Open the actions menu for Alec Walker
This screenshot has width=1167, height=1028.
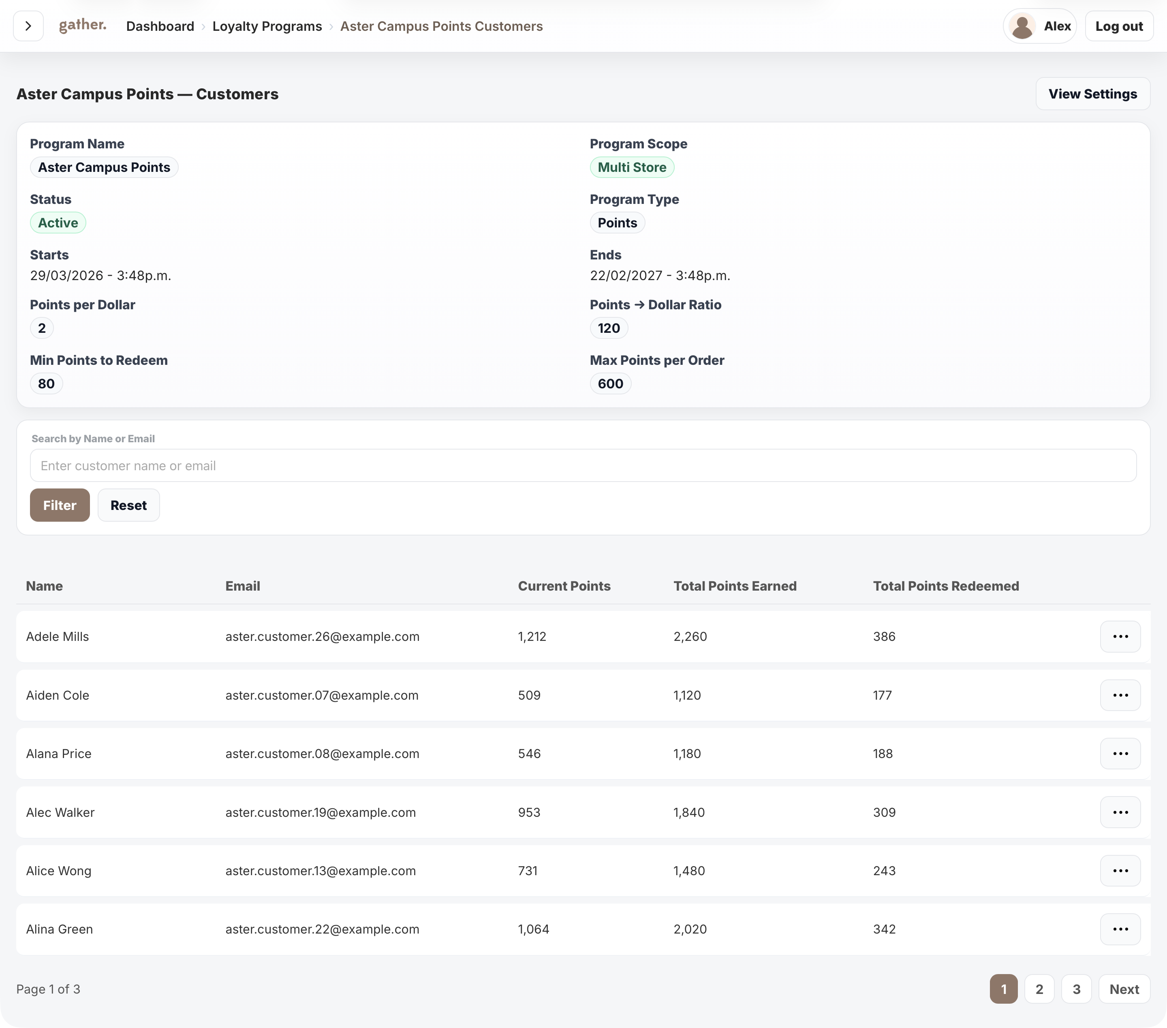(1120, 812)
